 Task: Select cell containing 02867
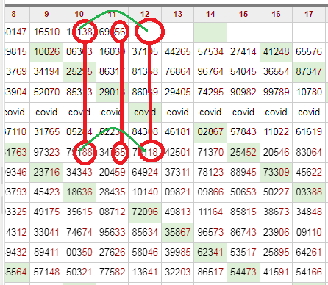point(210,132)
